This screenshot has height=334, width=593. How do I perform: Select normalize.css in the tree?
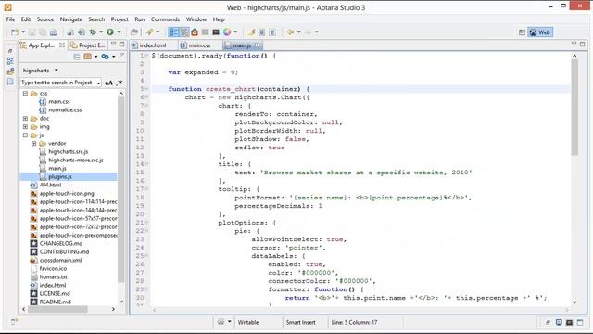(x=65, y=109)
